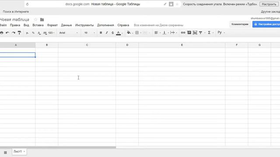This screenshot has height=157, width=280.
Task: Open the blue Настройки доступа button
Action: tap(266, 24)
